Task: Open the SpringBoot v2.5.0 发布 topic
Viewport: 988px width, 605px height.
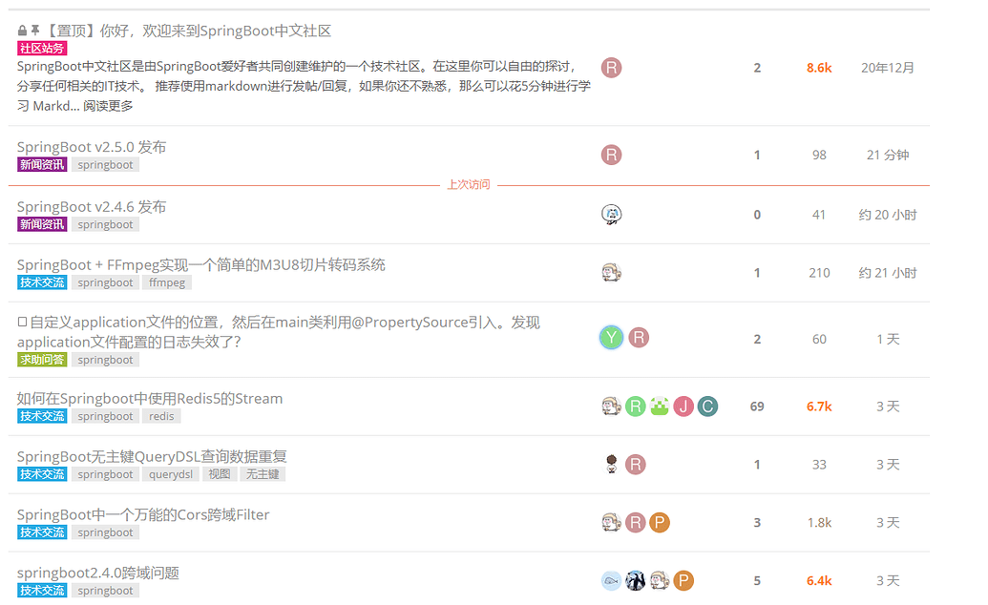Action: [x=92, y=147]
